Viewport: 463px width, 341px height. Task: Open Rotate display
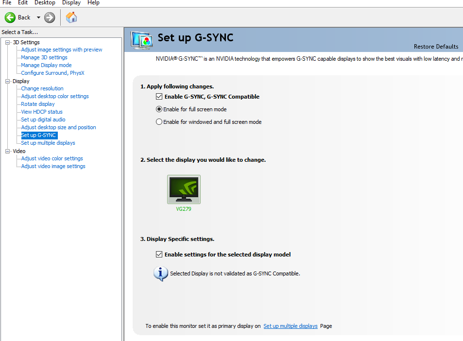[x=37, y=104]
